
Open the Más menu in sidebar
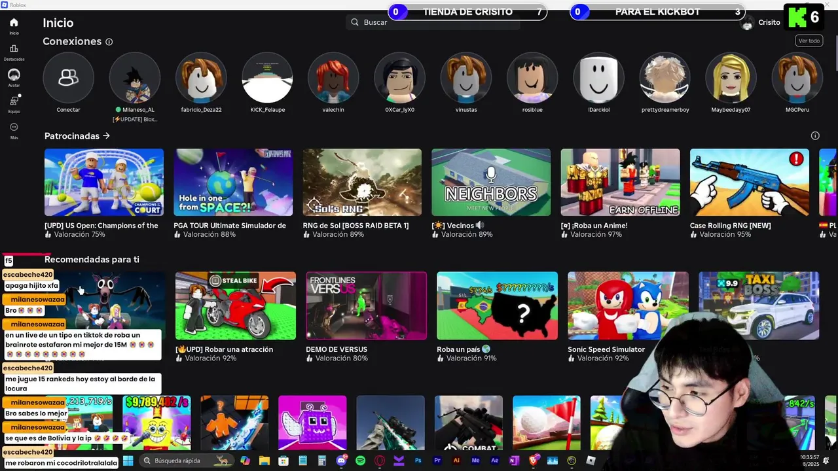[x=14, y=127]
